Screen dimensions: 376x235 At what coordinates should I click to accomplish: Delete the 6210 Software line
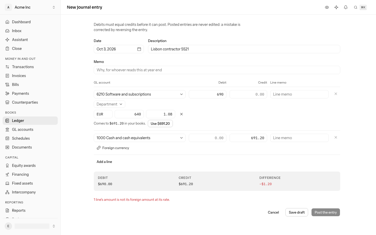coord(336,94)
